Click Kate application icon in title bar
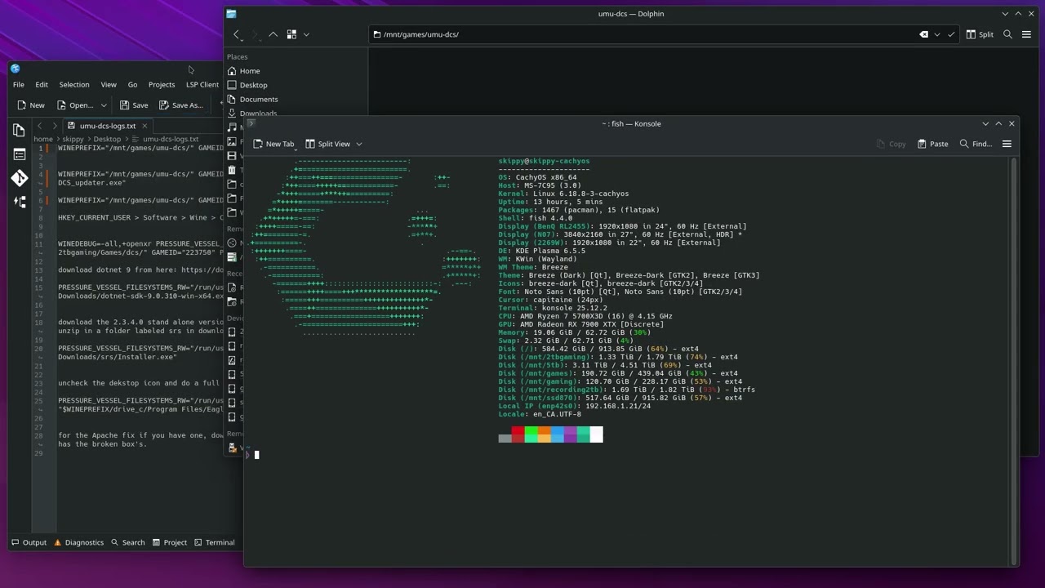Viewport: 1045px width, 588px height. [x=16, y=69]
